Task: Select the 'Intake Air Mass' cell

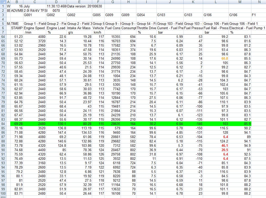Action: 79,28
